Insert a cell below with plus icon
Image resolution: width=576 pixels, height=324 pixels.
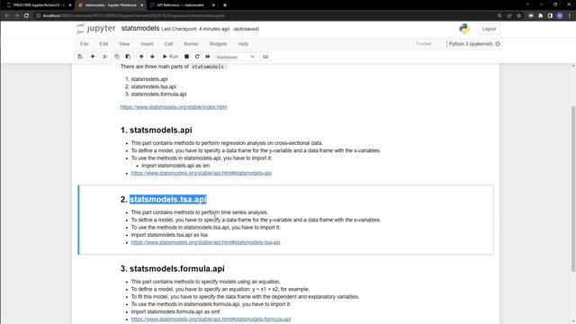(93, 57)
